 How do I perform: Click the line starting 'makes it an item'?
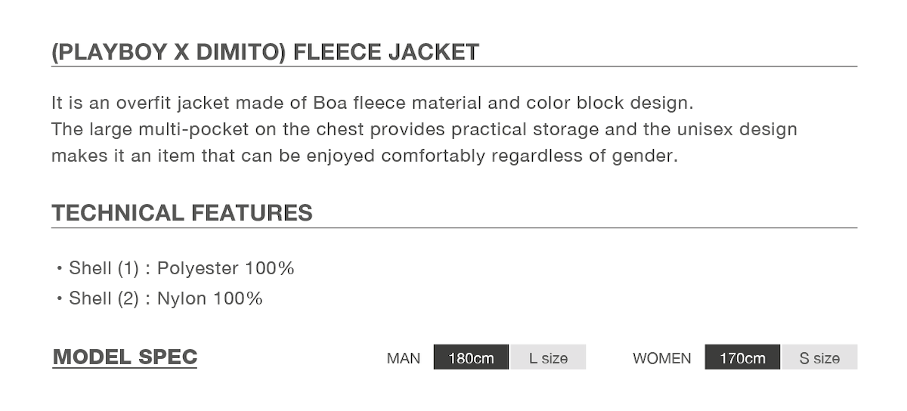coord(365,156)
